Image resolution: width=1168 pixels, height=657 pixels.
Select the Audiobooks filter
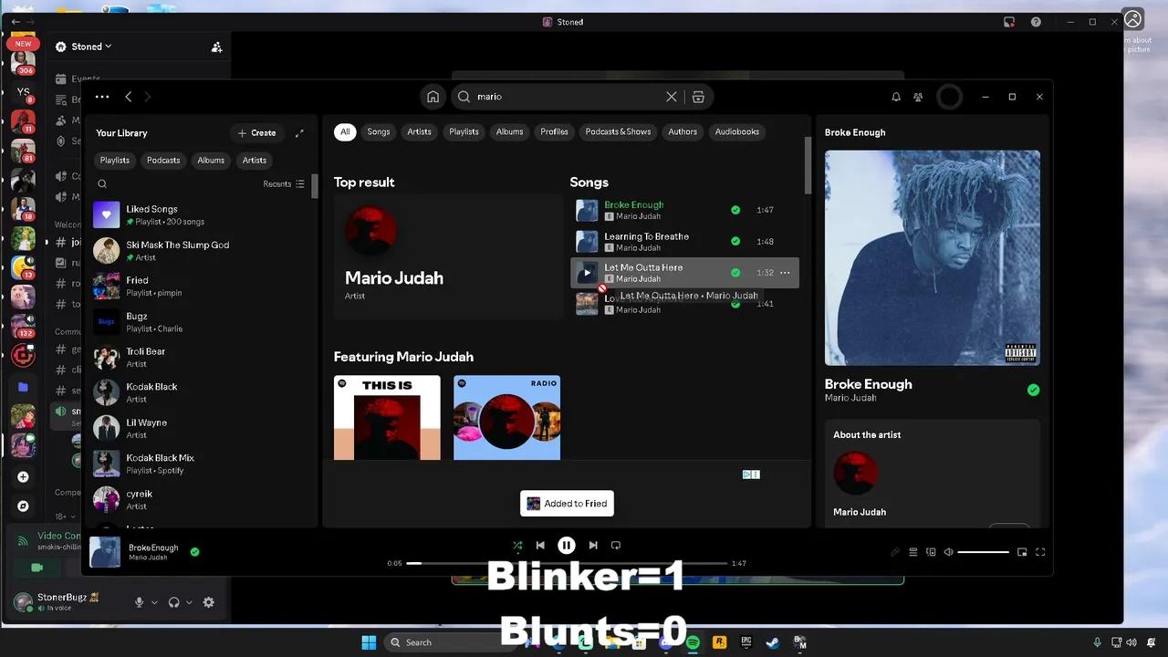point(737,132)
